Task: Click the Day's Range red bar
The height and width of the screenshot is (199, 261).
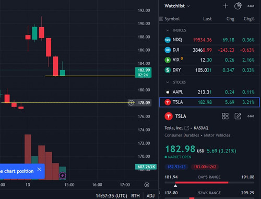Action: click(202, 182)
